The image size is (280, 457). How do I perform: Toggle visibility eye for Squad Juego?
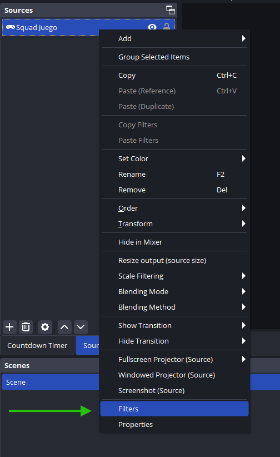click(152, 27)
